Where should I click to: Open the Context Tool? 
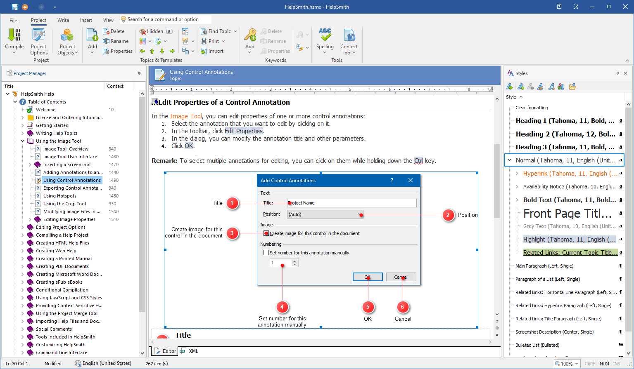(x=349, y=37)
